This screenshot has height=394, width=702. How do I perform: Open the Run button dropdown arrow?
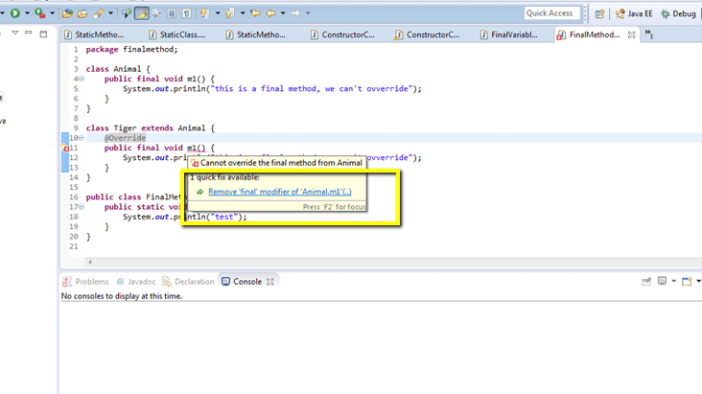[x=26, y=13]
